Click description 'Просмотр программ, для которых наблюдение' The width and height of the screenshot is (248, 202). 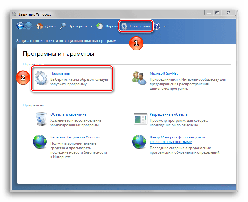coord(179,123)
